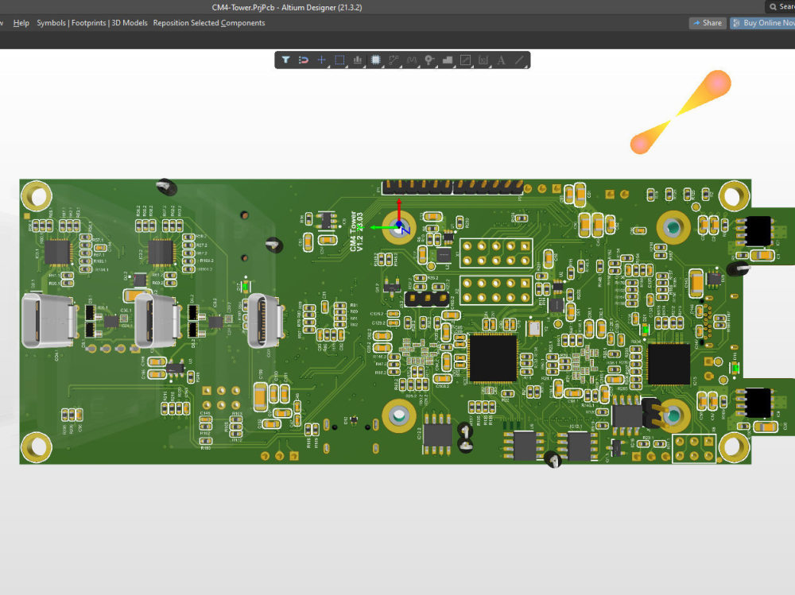Screen dimensions: 795x595
Task: Open the Selection Filter funnel icon
Action: (285, 60)
